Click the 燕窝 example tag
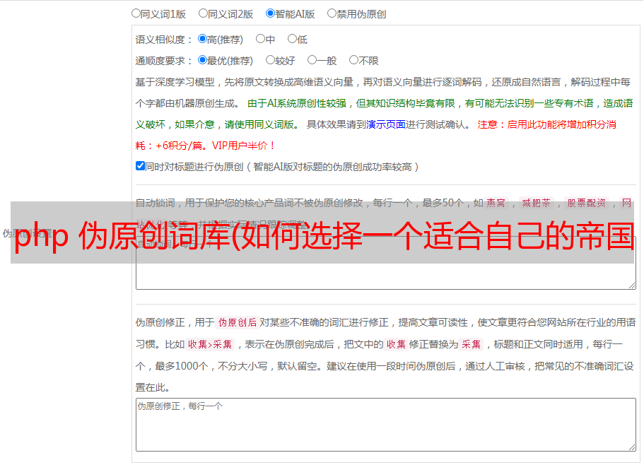The height and width of the screenshot is (465, 644). 496,203
